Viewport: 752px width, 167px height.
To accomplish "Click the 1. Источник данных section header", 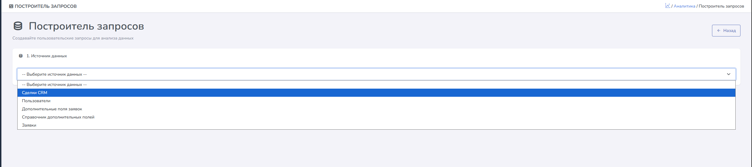I will [47, 56].
